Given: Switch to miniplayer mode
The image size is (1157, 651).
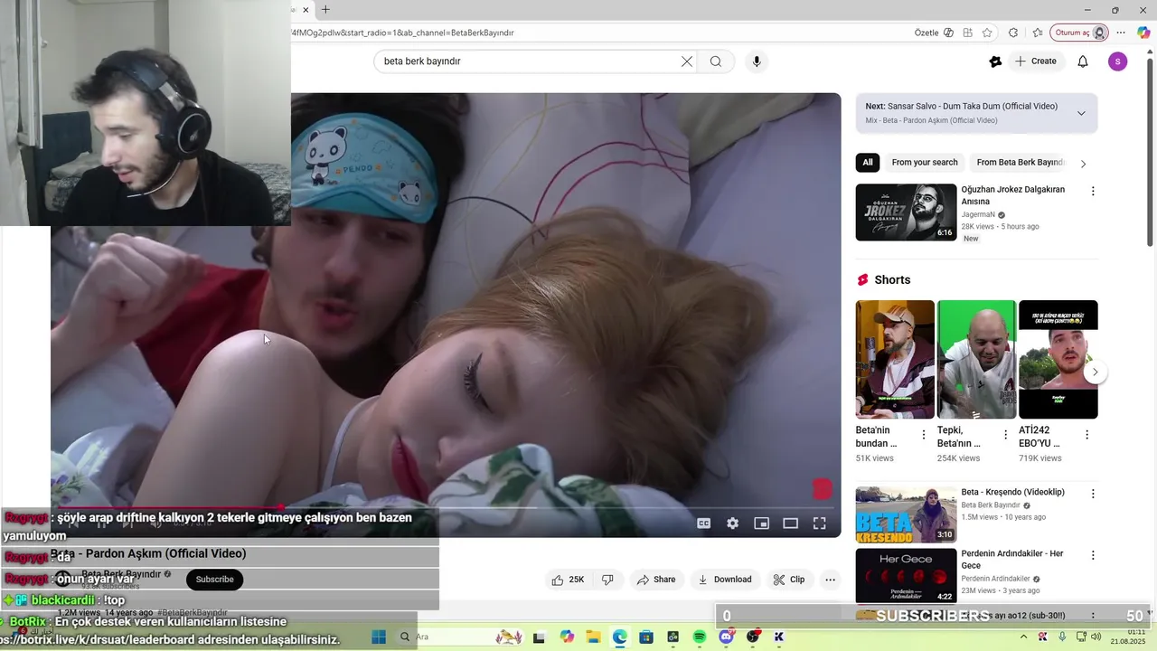Looking at the screenshot, I should [762, 524].
